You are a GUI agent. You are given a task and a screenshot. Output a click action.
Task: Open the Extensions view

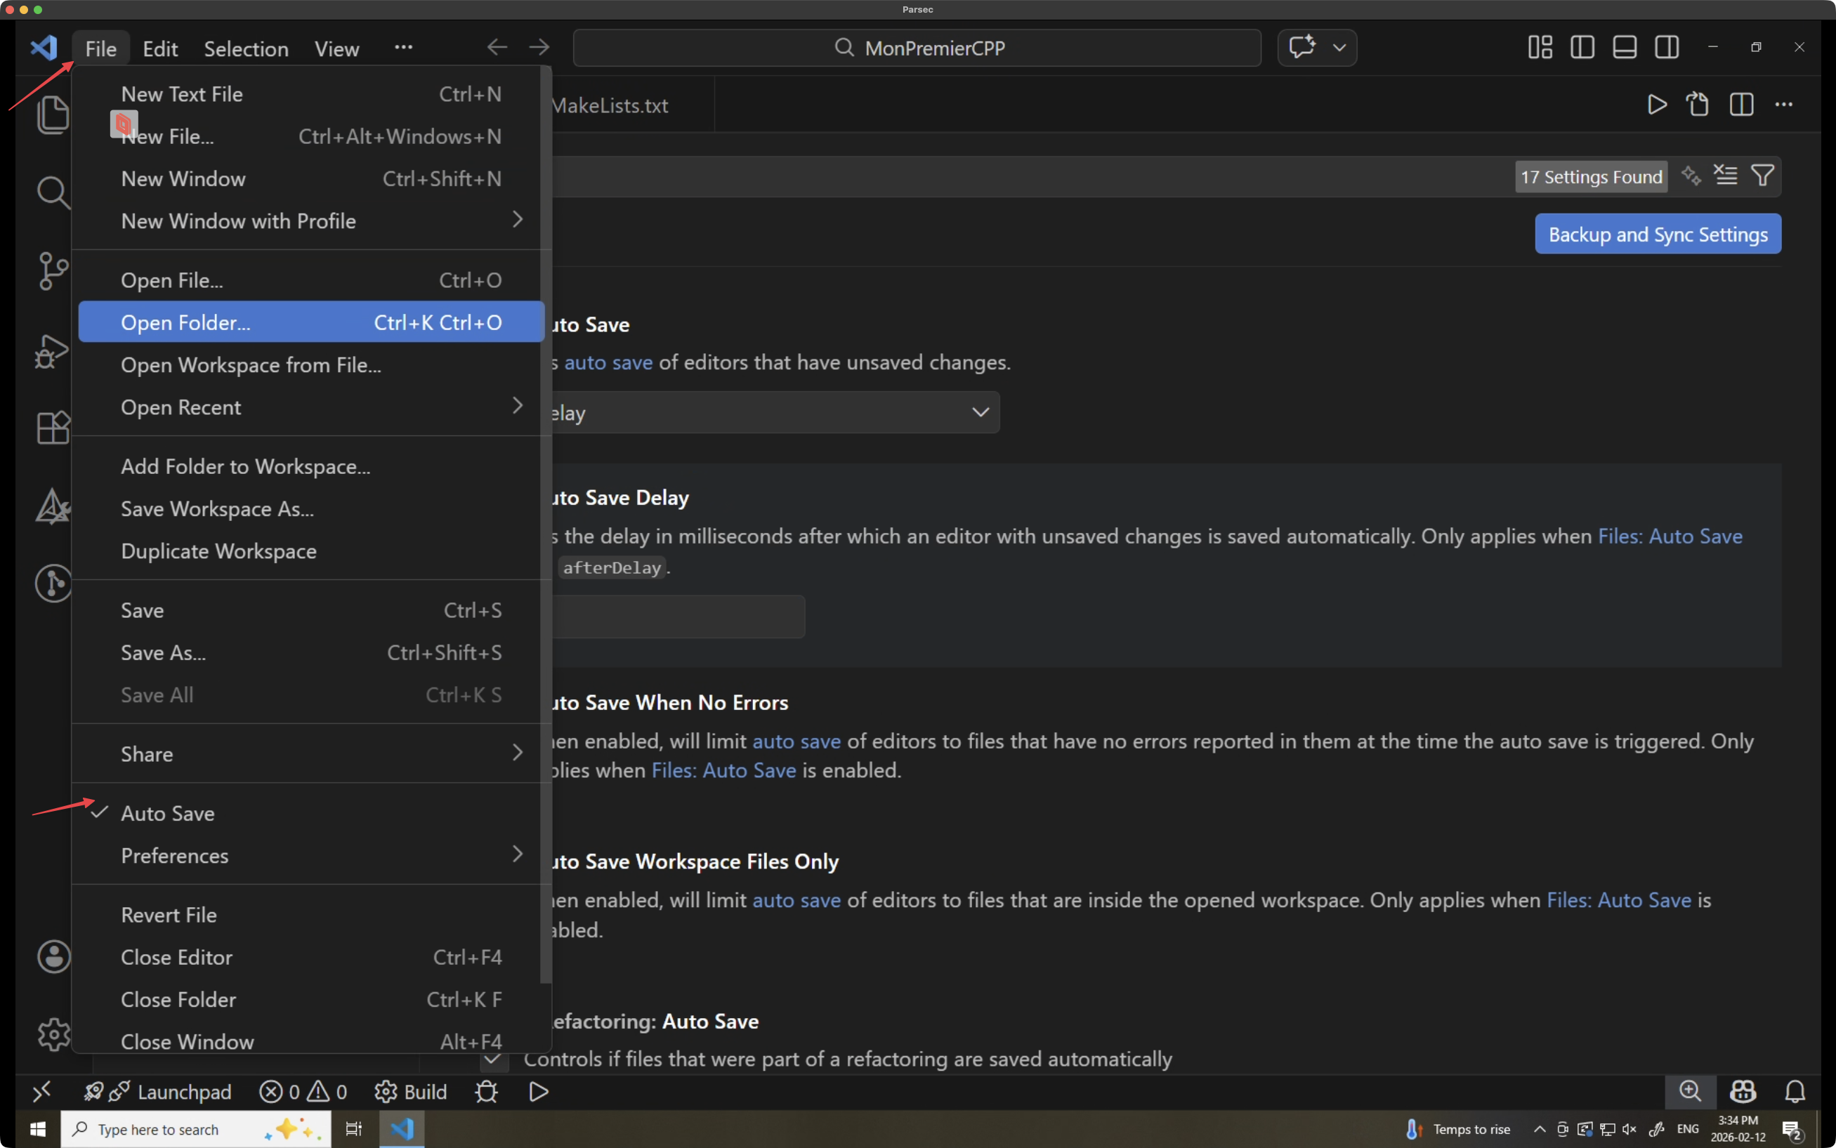click(x=52, y=428)
